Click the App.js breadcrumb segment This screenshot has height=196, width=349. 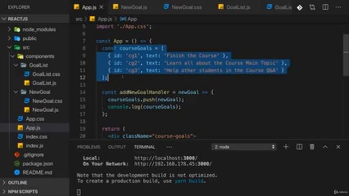tap(101, 19)
